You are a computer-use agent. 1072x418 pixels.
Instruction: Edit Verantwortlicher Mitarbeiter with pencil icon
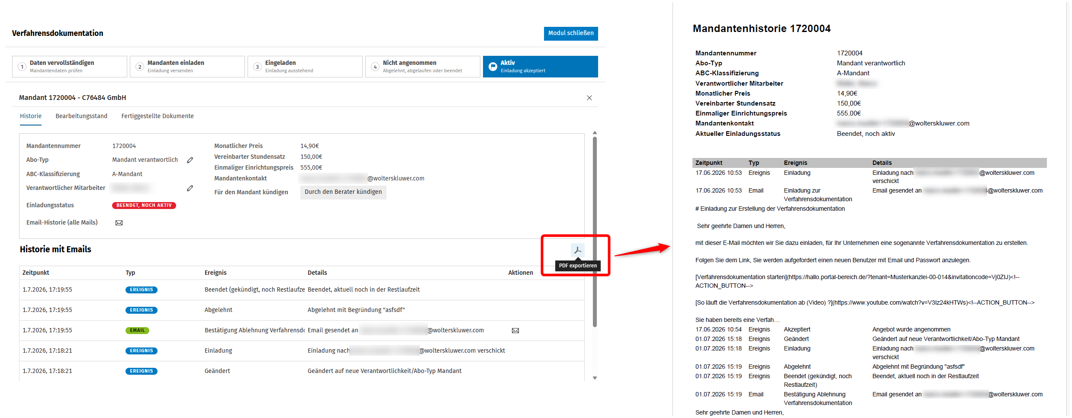coord(190,188)
